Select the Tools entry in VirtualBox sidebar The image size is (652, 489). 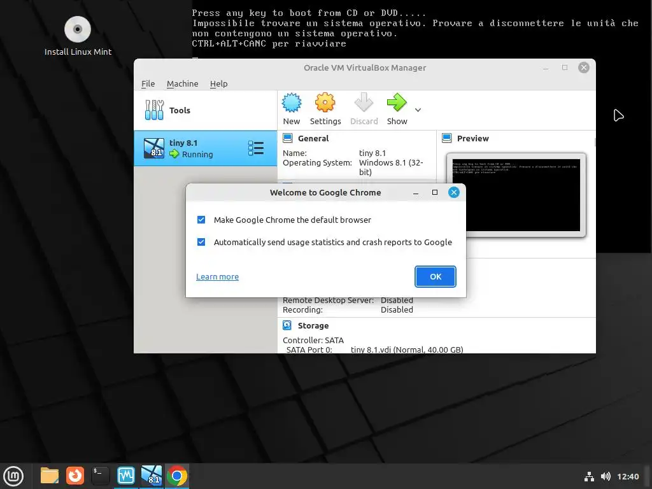[x=206, y=110]
